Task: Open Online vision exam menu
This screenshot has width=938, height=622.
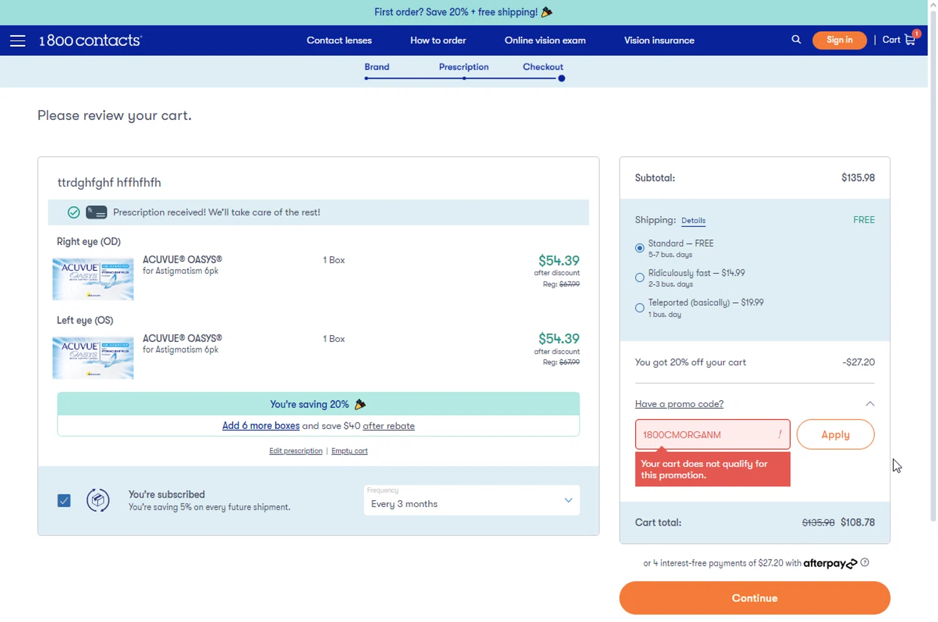Action: [x=545, y=40]
